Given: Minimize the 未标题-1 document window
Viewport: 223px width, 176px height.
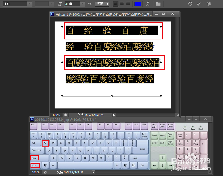Looking at the screenshot, I should click(156, 14).
